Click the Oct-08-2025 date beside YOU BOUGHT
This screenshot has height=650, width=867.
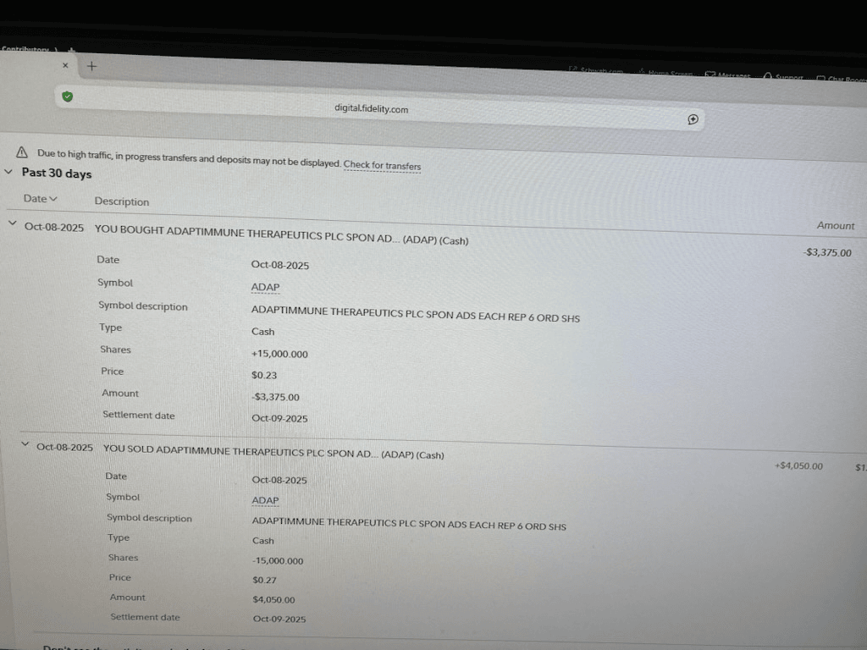54,227
